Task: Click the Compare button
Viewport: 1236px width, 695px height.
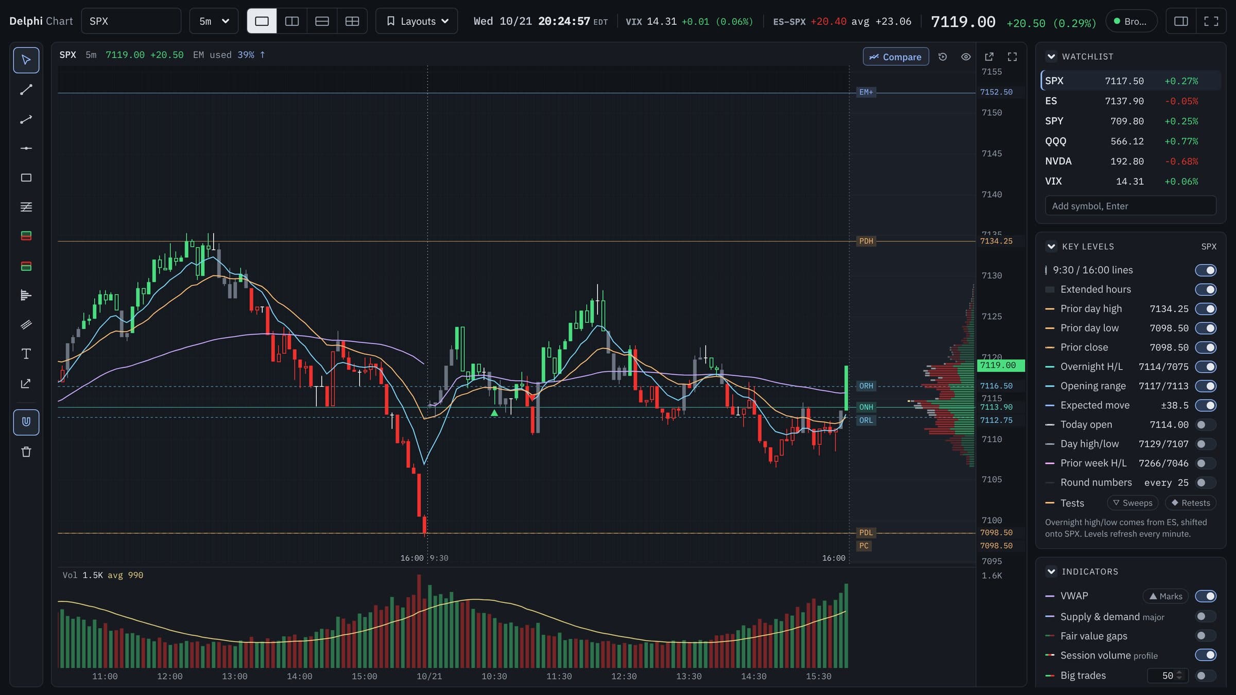Action: click(x=896, y=57)
